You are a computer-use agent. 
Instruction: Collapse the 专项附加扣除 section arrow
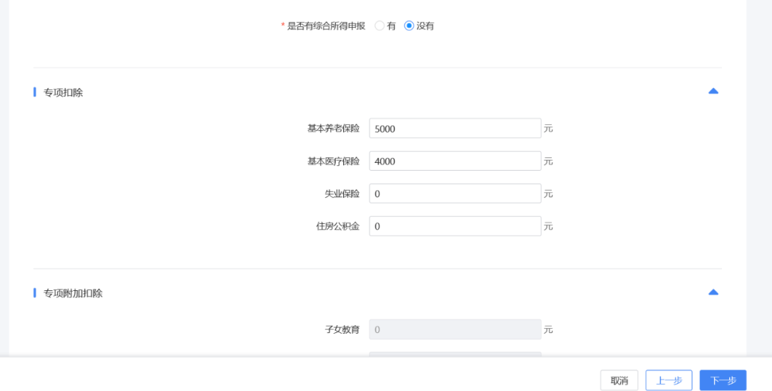click(713, 292)
